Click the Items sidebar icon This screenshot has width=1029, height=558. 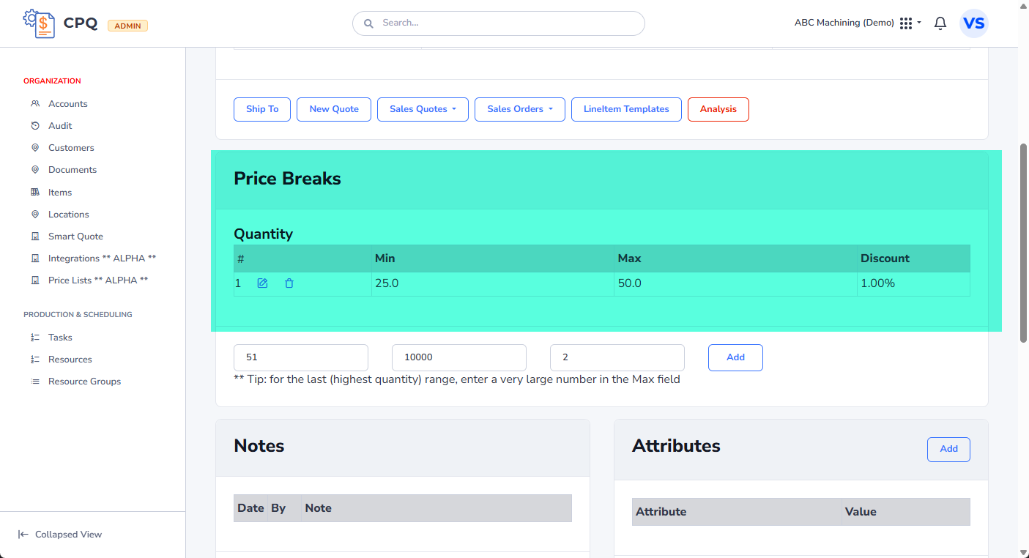[x=35, y=193]
